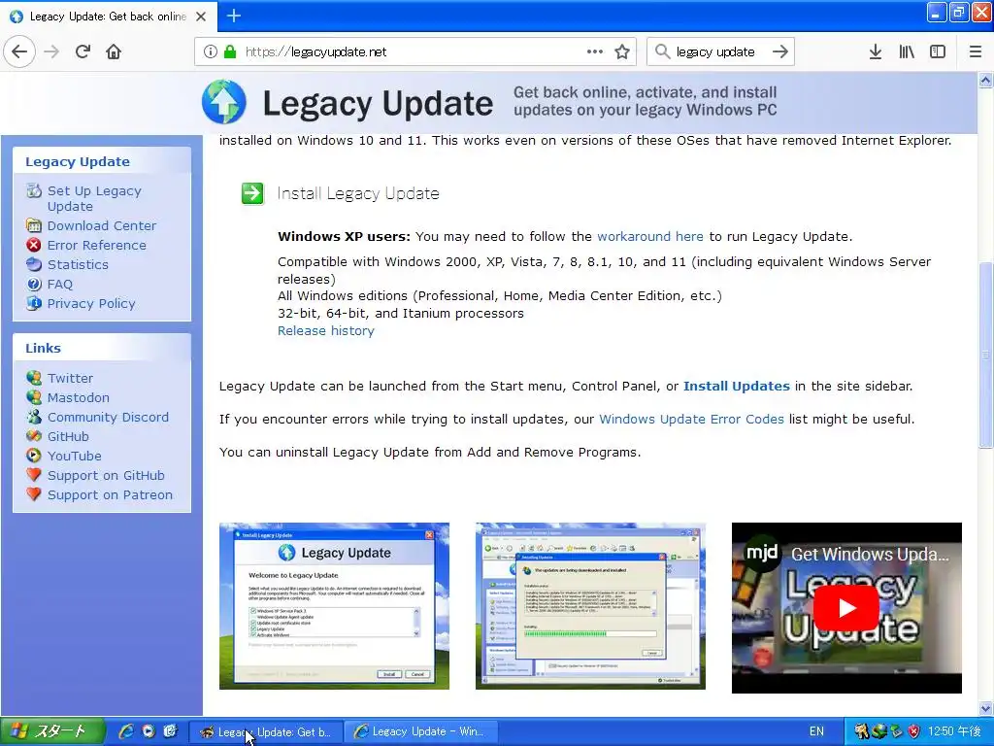The height and width of the screenshot is (746, 994).
Task: Open the Statistics link
Action: [x=78, y=264]
